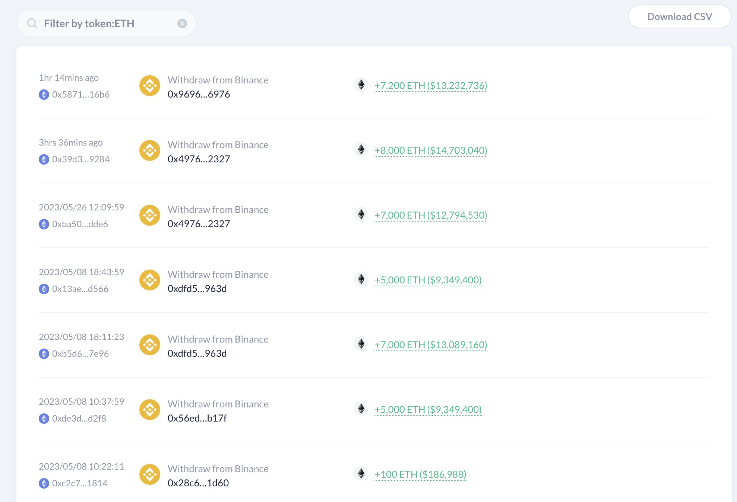
Task: Click the 2023/05/08 10:37:59 timestamp
Action: [x=82, y=402]
